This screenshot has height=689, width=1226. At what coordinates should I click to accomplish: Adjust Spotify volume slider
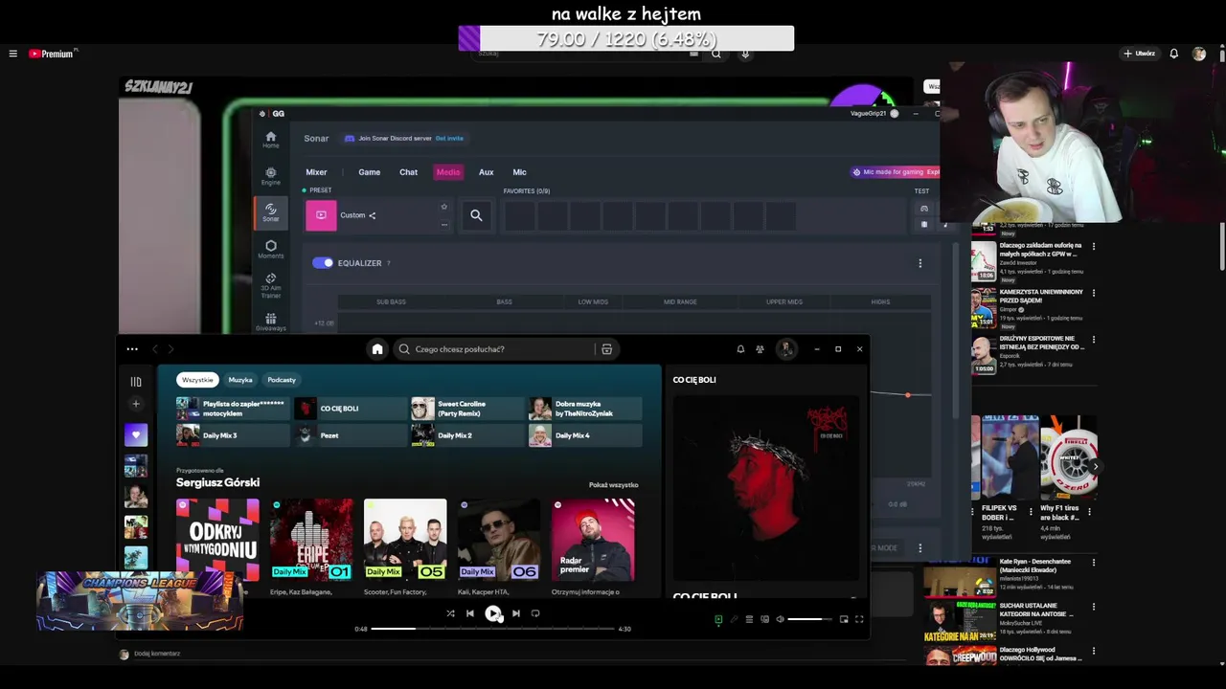pos(810,619)
